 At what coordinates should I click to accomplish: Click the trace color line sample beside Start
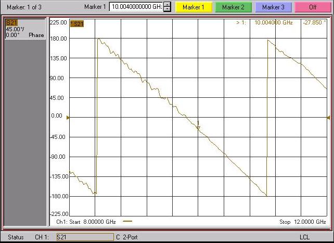[127, 222]
